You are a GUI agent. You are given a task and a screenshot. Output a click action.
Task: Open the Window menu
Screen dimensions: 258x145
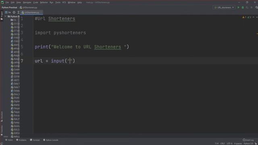pyautogui.click(x=72, y=2)
